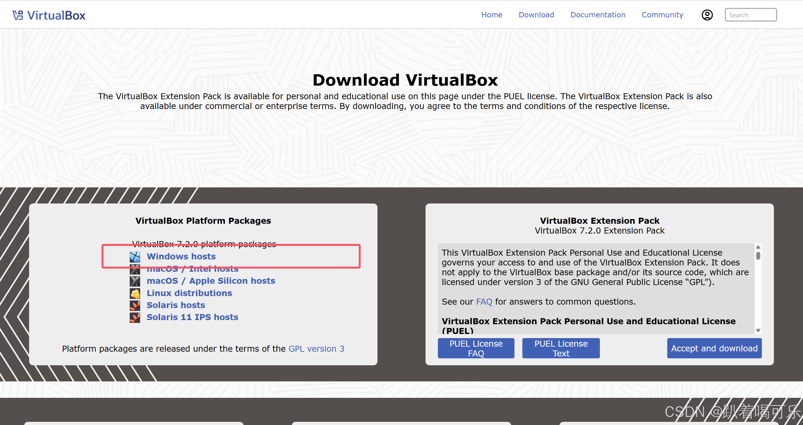Focus the Search input field

751,15
